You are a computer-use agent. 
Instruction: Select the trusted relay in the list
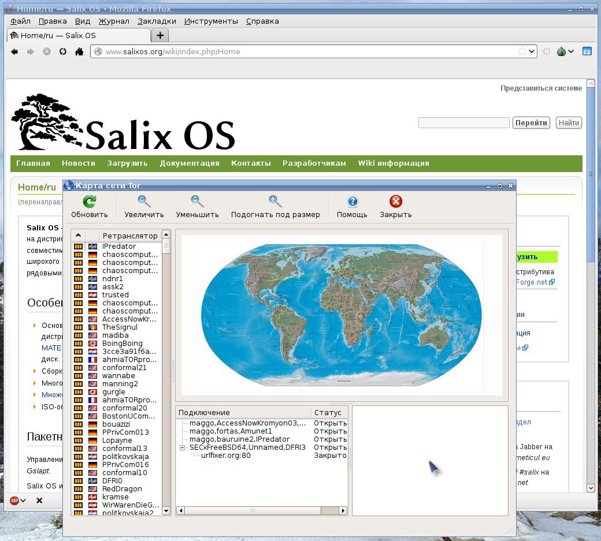tap(115, 295)
